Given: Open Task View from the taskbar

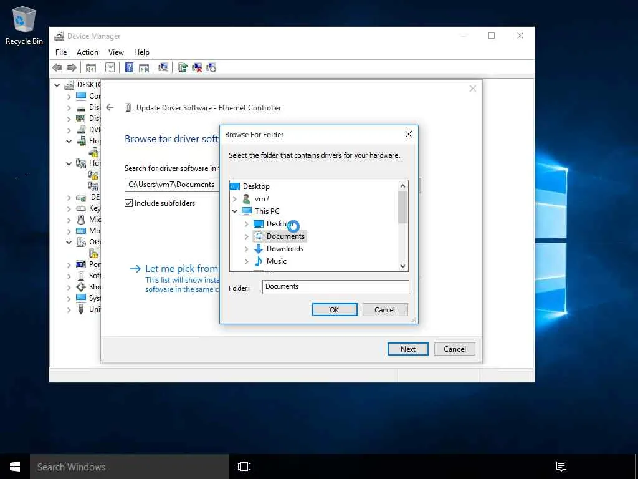Looking at the screenshot, I should [x=244, y=467].
